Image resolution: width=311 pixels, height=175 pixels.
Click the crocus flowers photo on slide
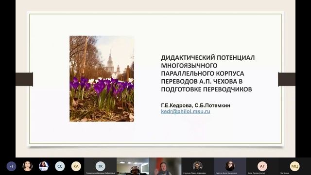[102, 79]
